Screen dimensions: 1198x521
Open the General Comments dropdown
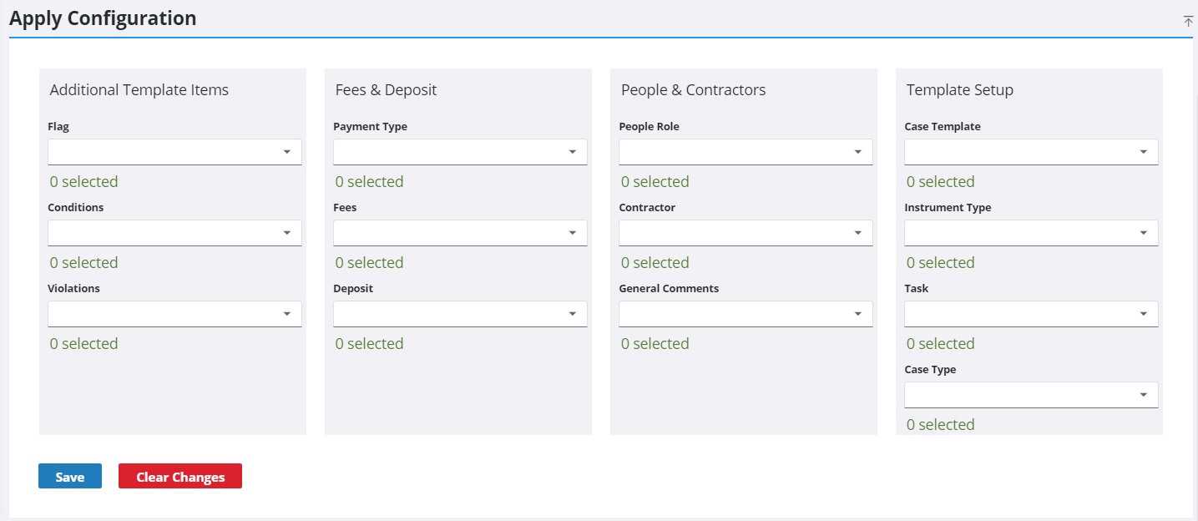746,314
